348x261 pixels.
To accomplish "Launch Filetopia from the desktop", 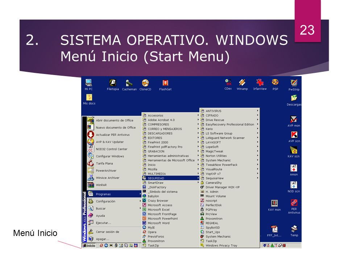I will pyautogui.click(x=113, y=85).
